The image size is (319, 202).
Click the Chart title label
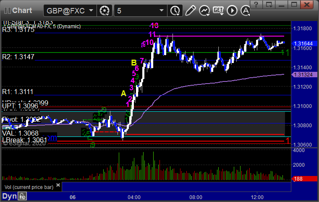pyautogui.click(x=22, y=10)
